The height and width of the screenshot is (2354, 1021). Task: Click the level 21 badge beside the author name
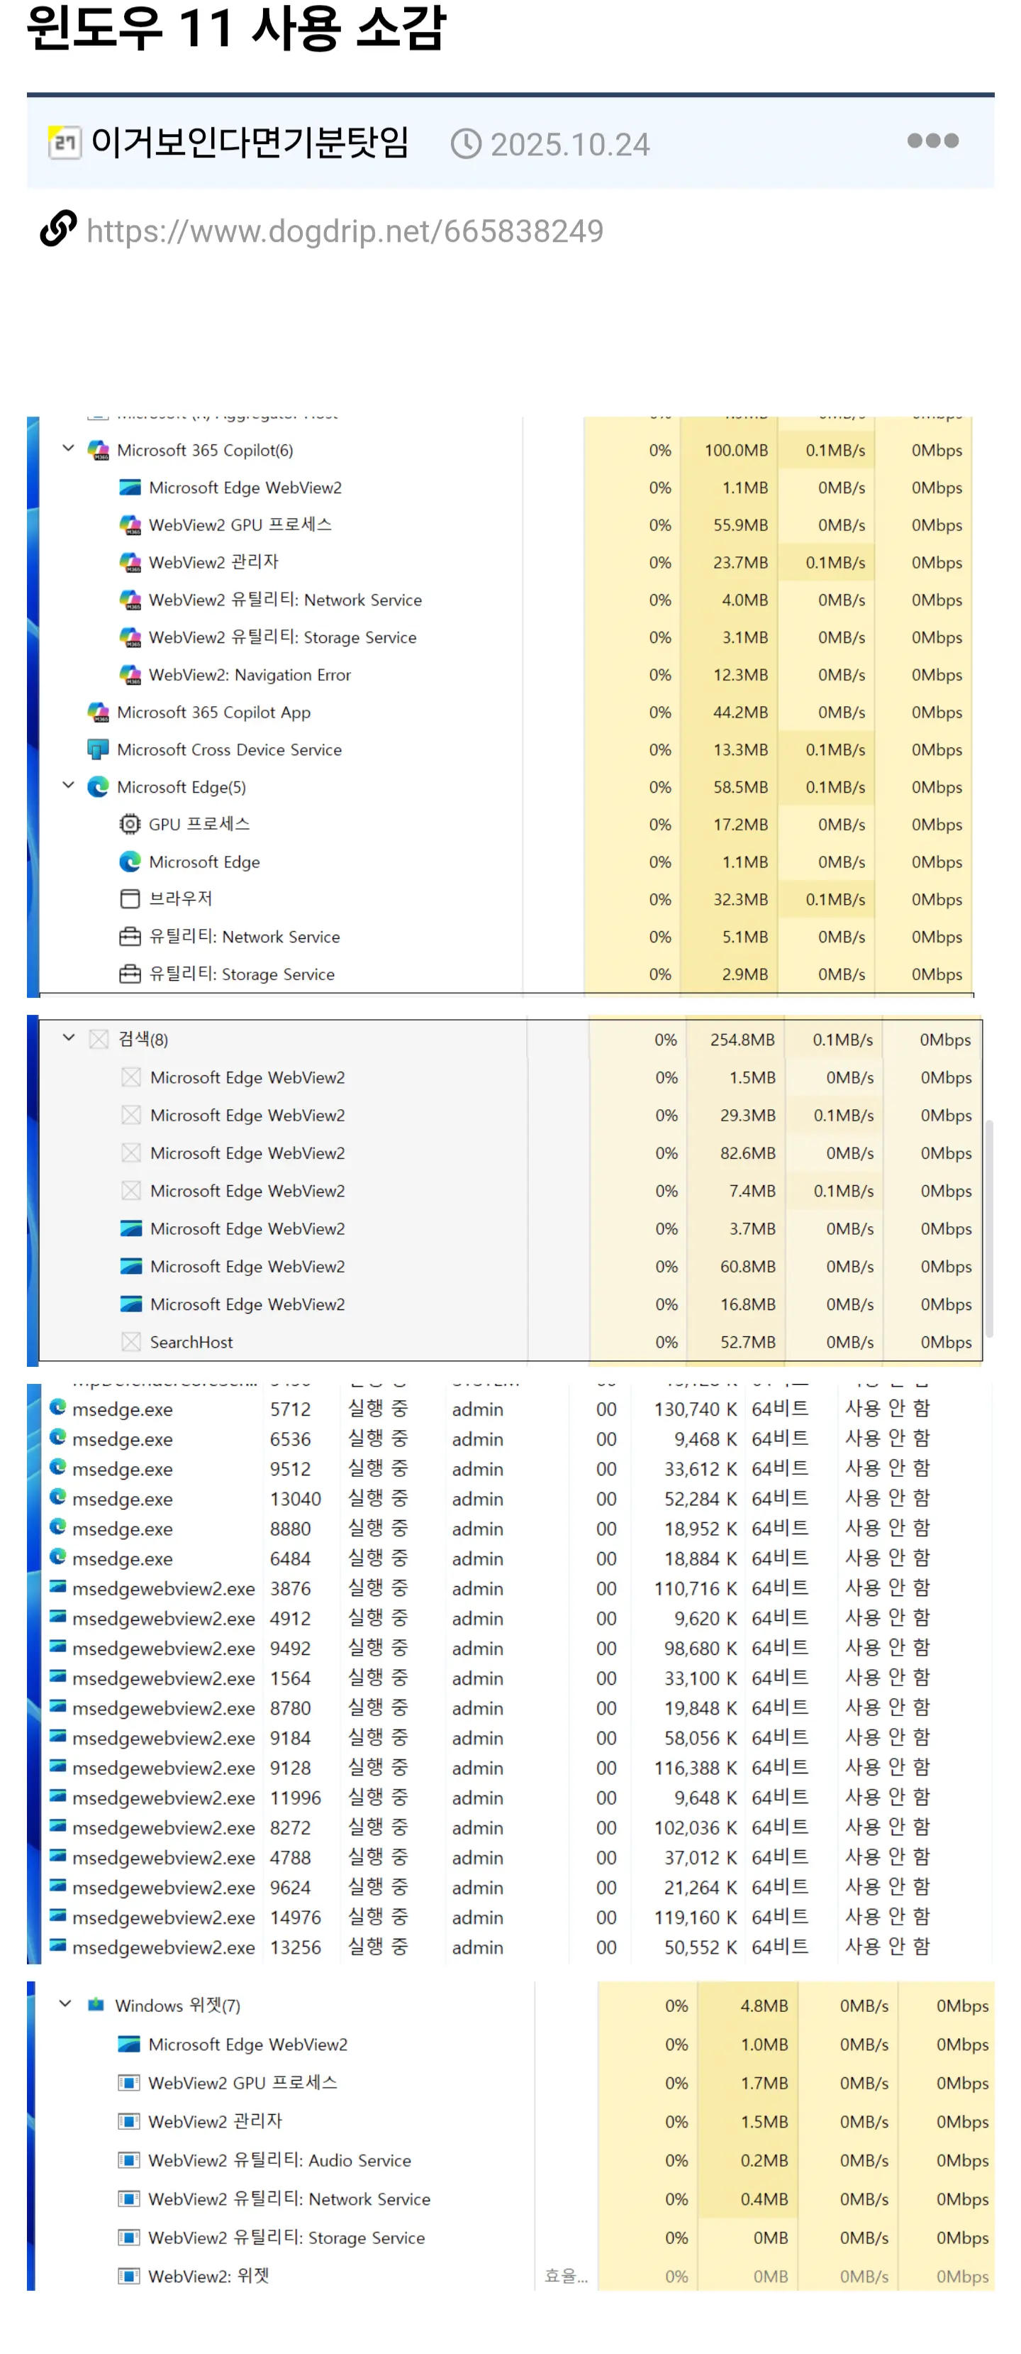coord(64,143)
